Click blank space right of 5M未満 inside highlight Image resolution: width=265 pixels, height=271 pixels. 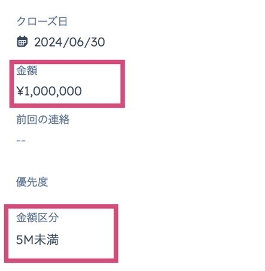(x=86, y=240)
